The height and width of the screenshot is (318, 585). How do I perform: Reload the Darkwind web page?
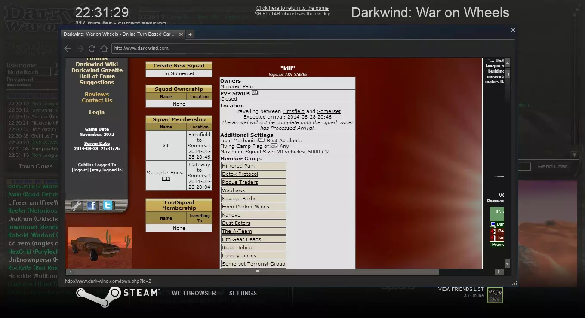[92, 49]
